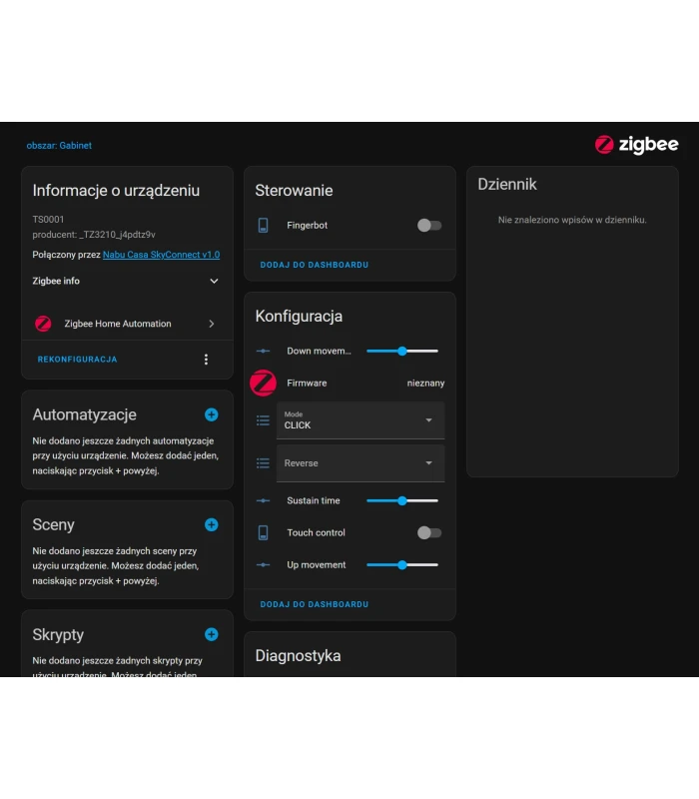Click the Up movement label

(x=317, y=565)
